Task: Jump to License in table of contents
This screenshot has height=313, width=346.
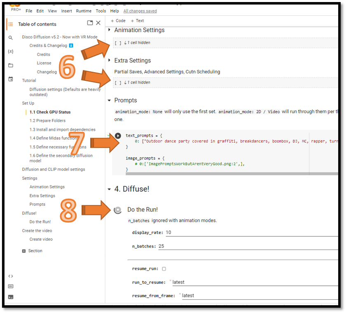Action: pos(44,63)
